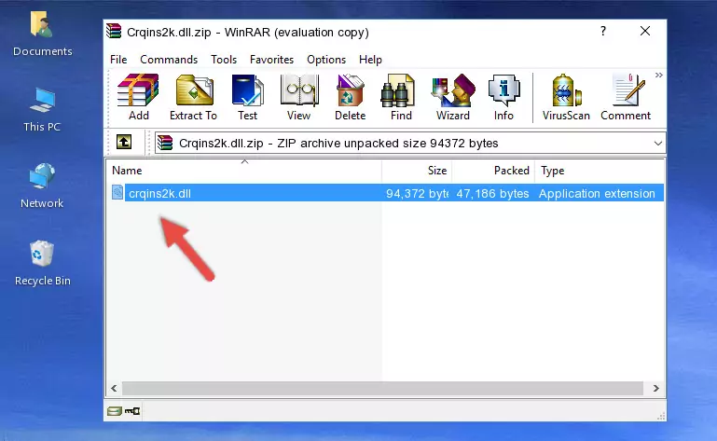
Task: Click the 47,186 bytes packed value
Action: click(492, 194)
